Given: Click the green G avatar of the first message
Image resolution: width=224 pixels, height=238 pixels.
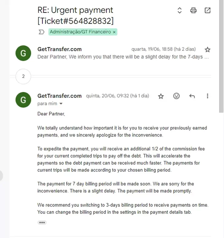Looking at the screenshot, I should pos(23,53).
